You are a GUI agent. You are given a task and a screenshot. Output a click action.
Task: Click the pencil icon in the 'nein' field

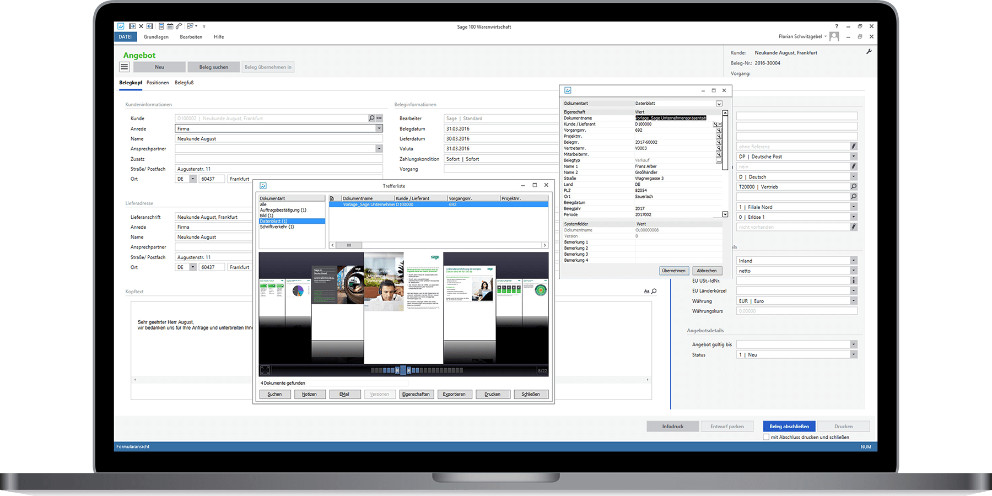point(854,166)
